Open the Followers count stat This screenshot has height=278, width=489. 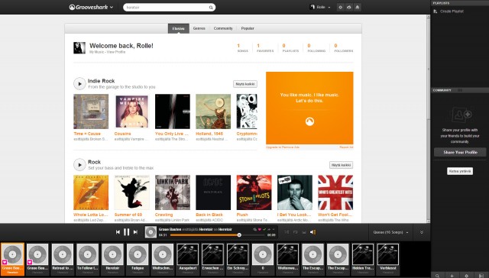pos(343,47)
